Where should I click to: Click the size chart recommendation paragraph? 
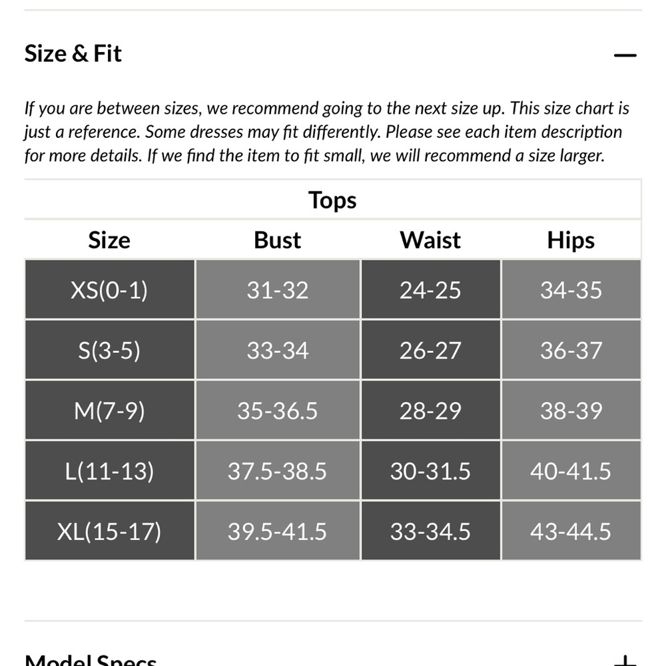pyautogui.click(x=327, y=132)
